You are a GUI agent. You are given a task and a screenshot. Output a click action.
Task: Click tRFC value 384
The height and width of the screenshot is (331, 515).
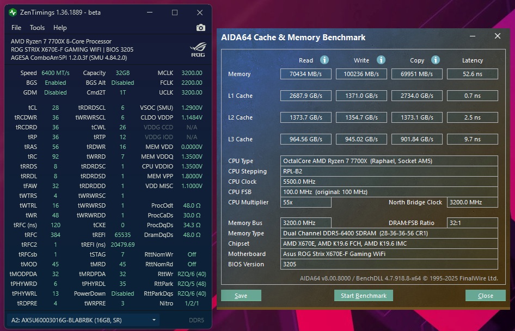point(56,235)
